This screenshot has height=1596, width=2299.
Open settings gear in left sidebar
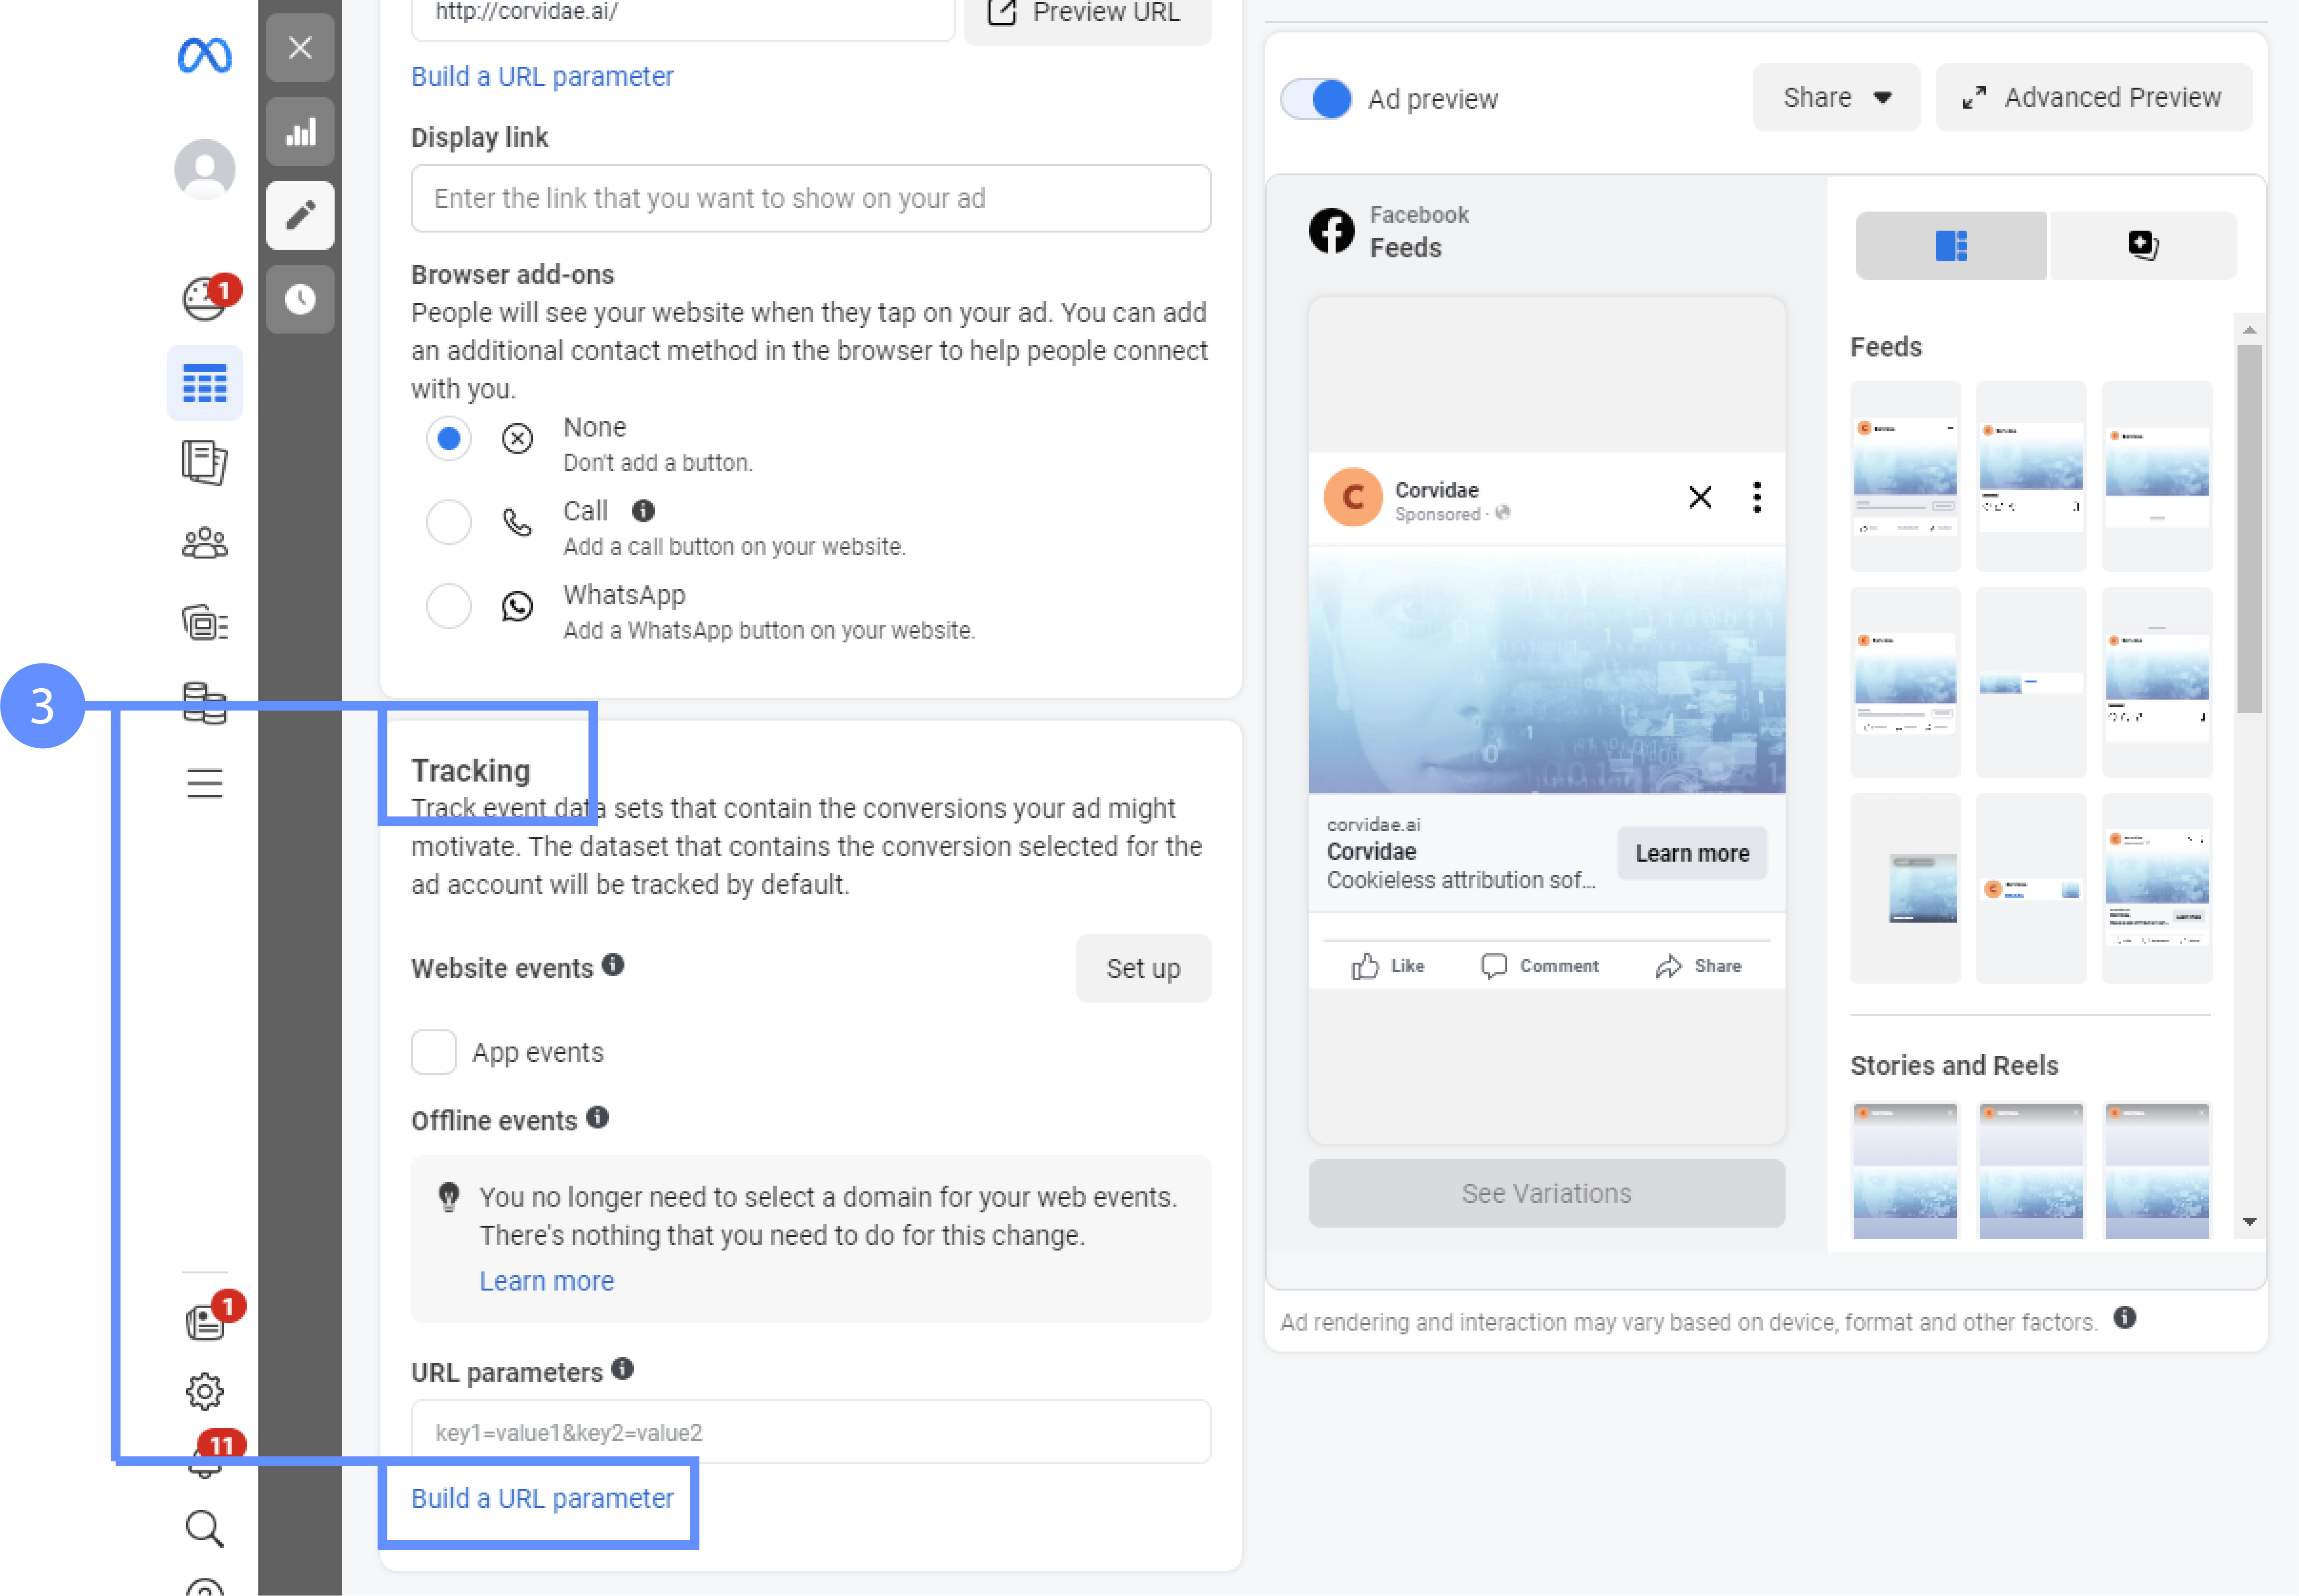pyautogui.click(x=204, y=1391)
